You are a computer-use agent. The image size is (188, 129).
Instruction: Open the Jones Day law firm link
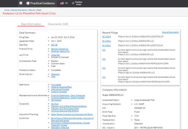[x=56, y=55]
